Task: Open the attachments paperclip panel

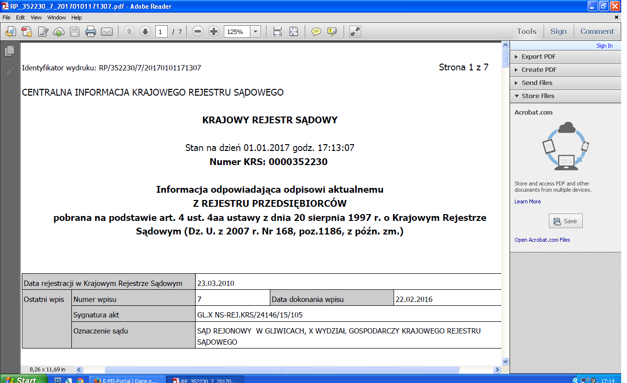Action: coord(9,72)
